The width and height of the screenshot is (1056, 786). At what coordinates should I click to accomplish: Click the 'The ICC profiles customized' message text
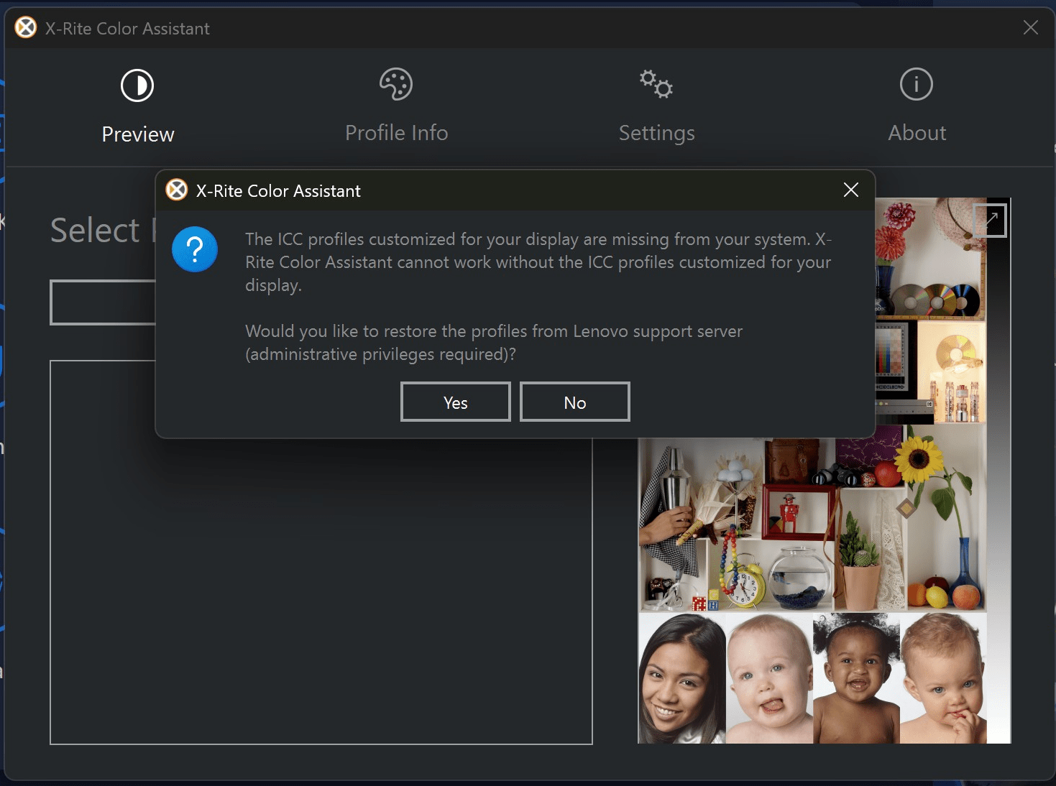[538, 262]
